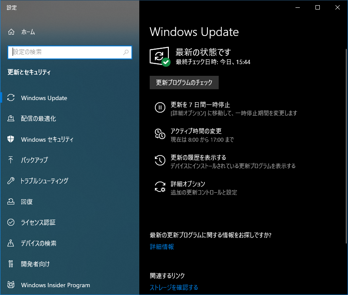Click the 最新の状態です status text
348x295 pixels.
tap(203, 52)
